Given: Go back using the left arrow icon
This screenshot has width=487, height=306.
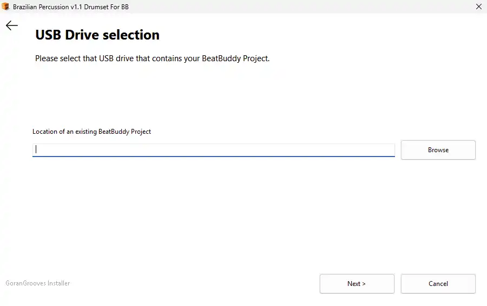Looking at the screenshot, I should 12,25.
